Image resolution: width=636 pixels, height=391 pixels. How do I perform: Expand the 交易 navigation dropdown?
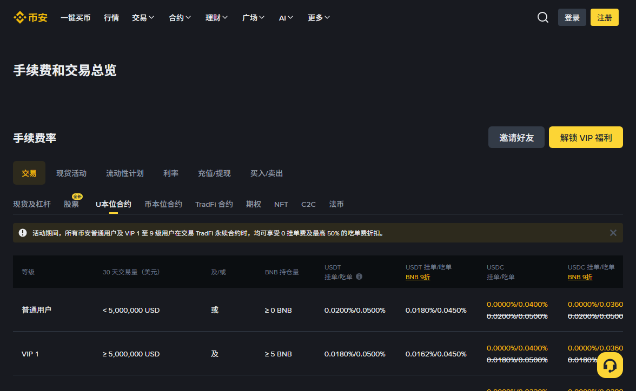pyautogui.click(x=143, y=18)
